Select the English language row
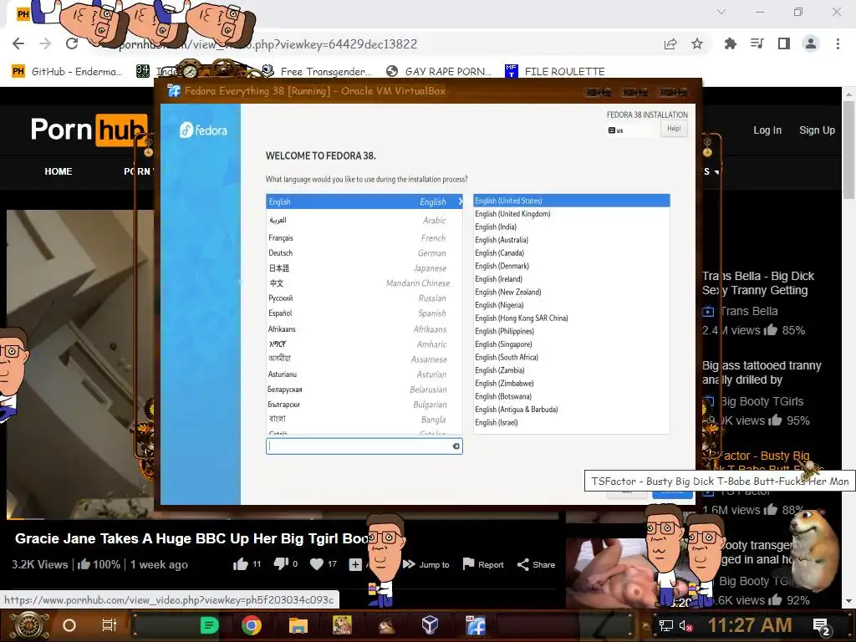 (x=364, y=201)
